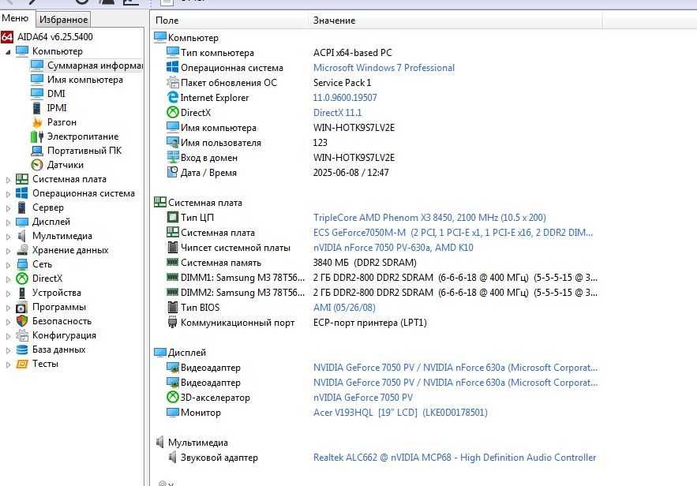Select the Пакет обновления ОС row

point(378,83)
